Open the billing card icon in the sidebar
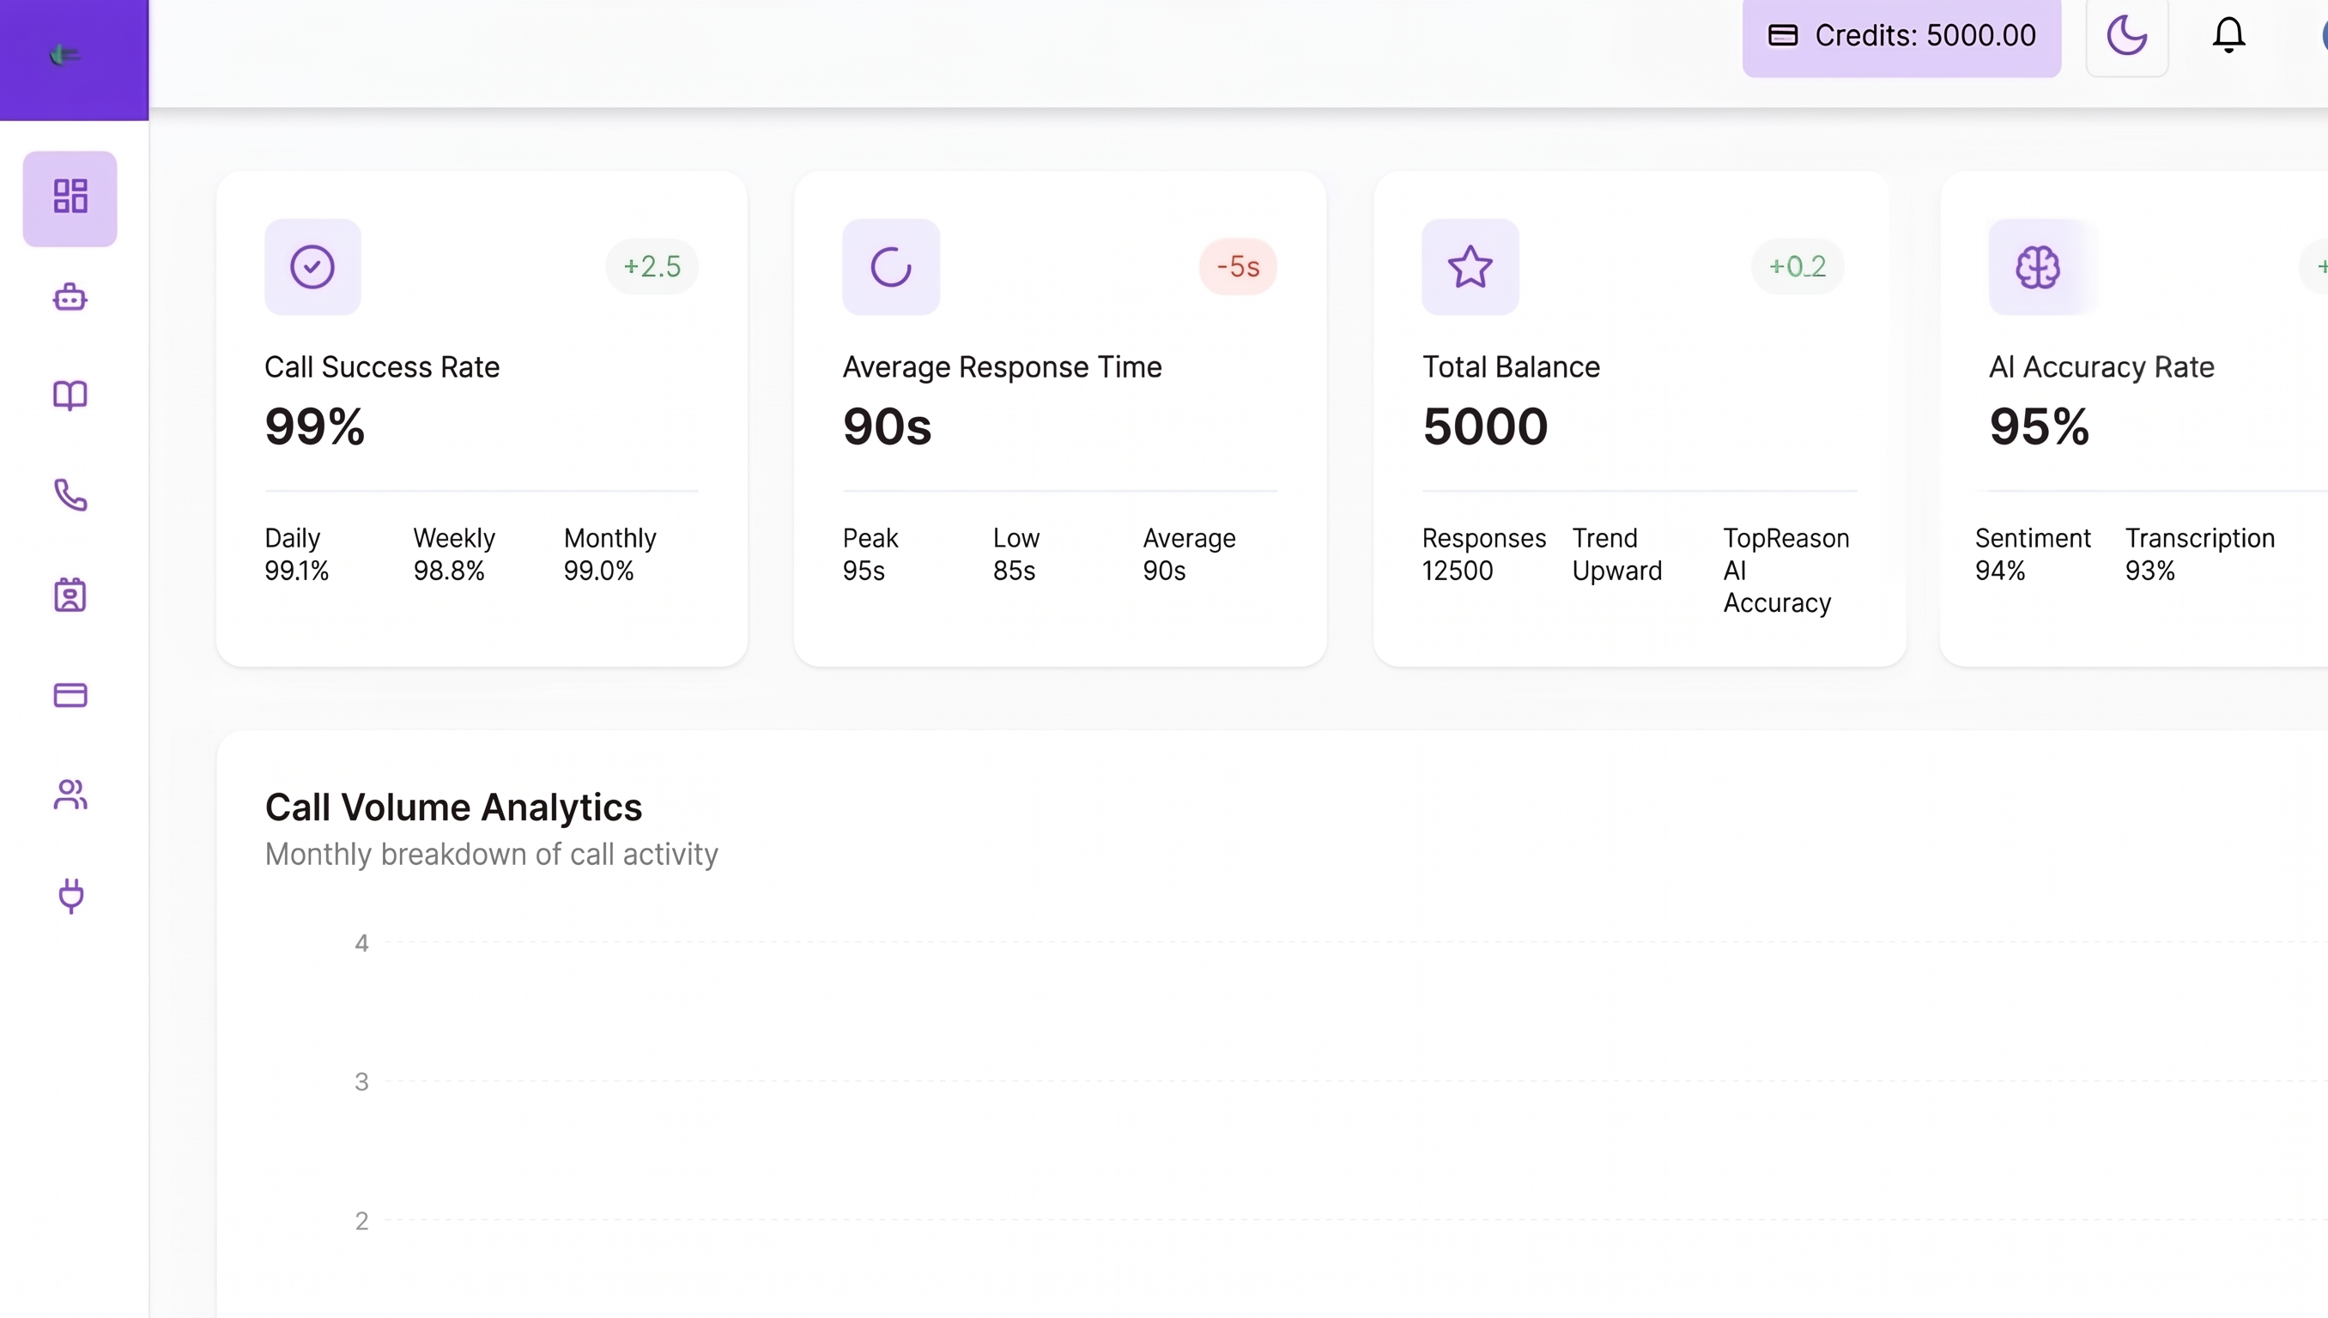 click(x=70, y=694)
